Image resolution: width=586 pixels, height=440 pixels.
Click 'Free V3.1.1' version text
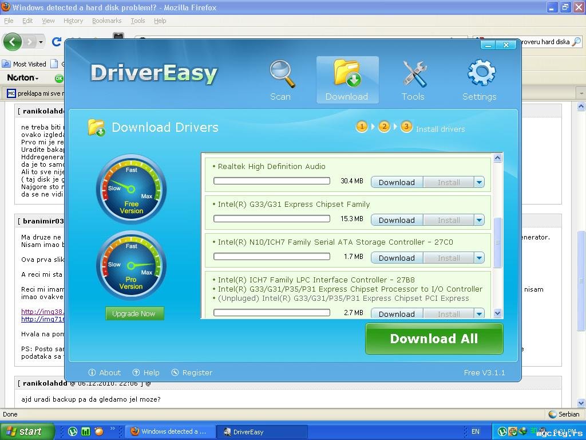484,372
